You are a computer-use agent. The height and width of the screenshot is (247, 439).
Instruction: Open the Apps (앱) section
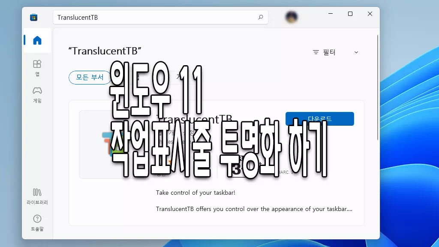[37, 67]
